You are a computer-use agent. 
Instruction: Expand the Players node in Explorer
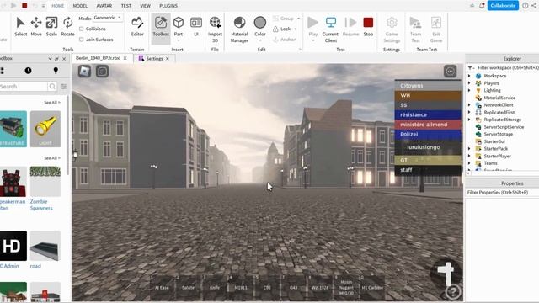click(469, 83)
